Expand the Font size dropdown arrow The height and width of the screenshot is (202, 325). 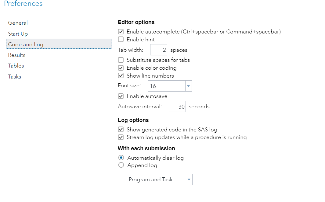click(x=189, y=86)
